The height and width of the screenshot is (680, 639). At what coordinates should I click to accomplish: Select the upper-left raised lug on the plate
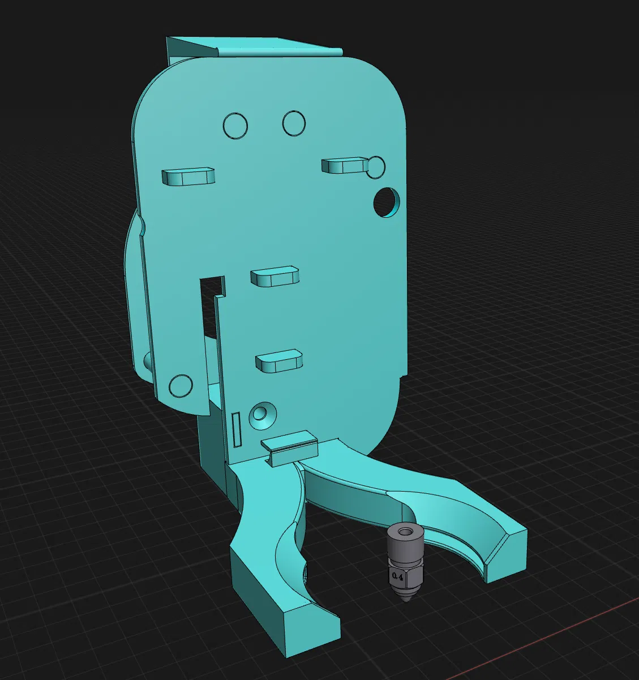tap(188, 177)
